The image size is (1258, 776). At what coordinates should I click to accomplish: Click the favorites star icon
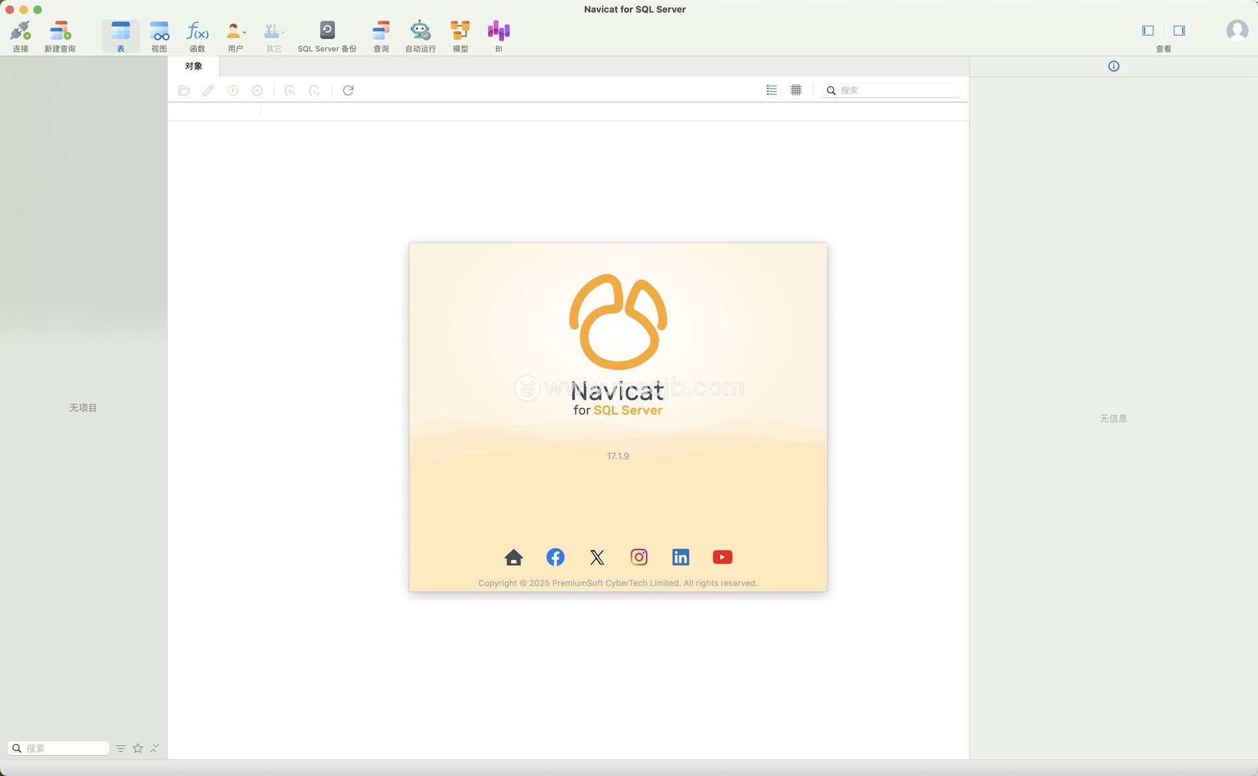pyautogui.click(x=138, y=748)
